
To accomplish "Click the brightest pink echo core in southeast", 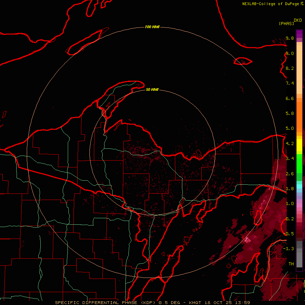I will pyautogui.click(x=247, y=240).
